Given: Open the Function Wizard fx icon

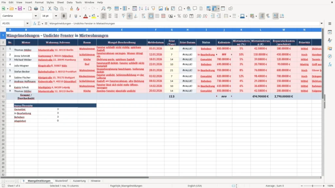Looking at the screenshot, I should pyautogui.click(x=35, y=23).
